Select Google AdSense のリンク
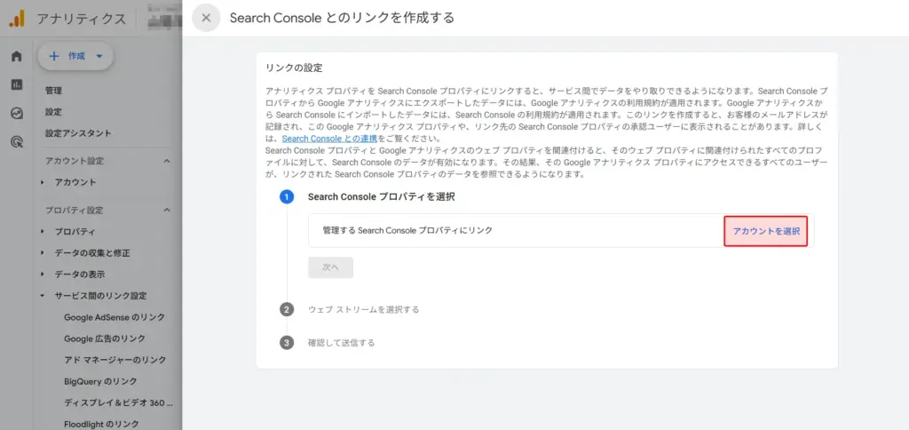 pos(115,317)
